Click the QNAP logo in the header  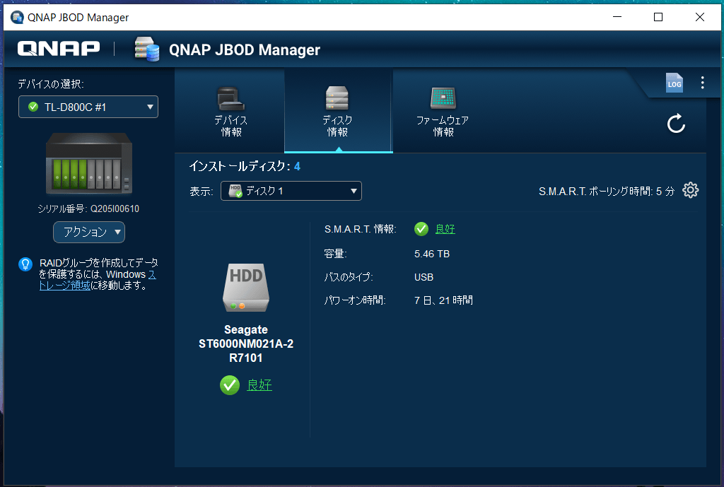pos(59,49)
